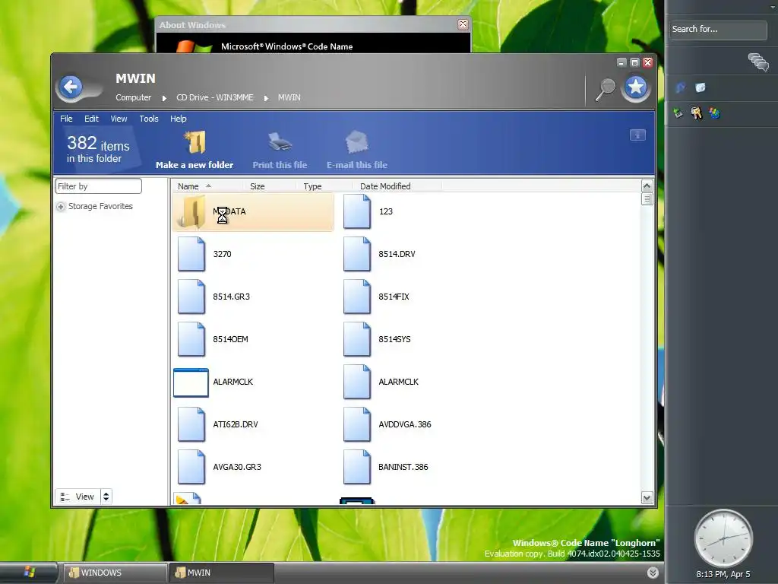
Task: Switch to MWIN taskbar button
Action: 222,573
